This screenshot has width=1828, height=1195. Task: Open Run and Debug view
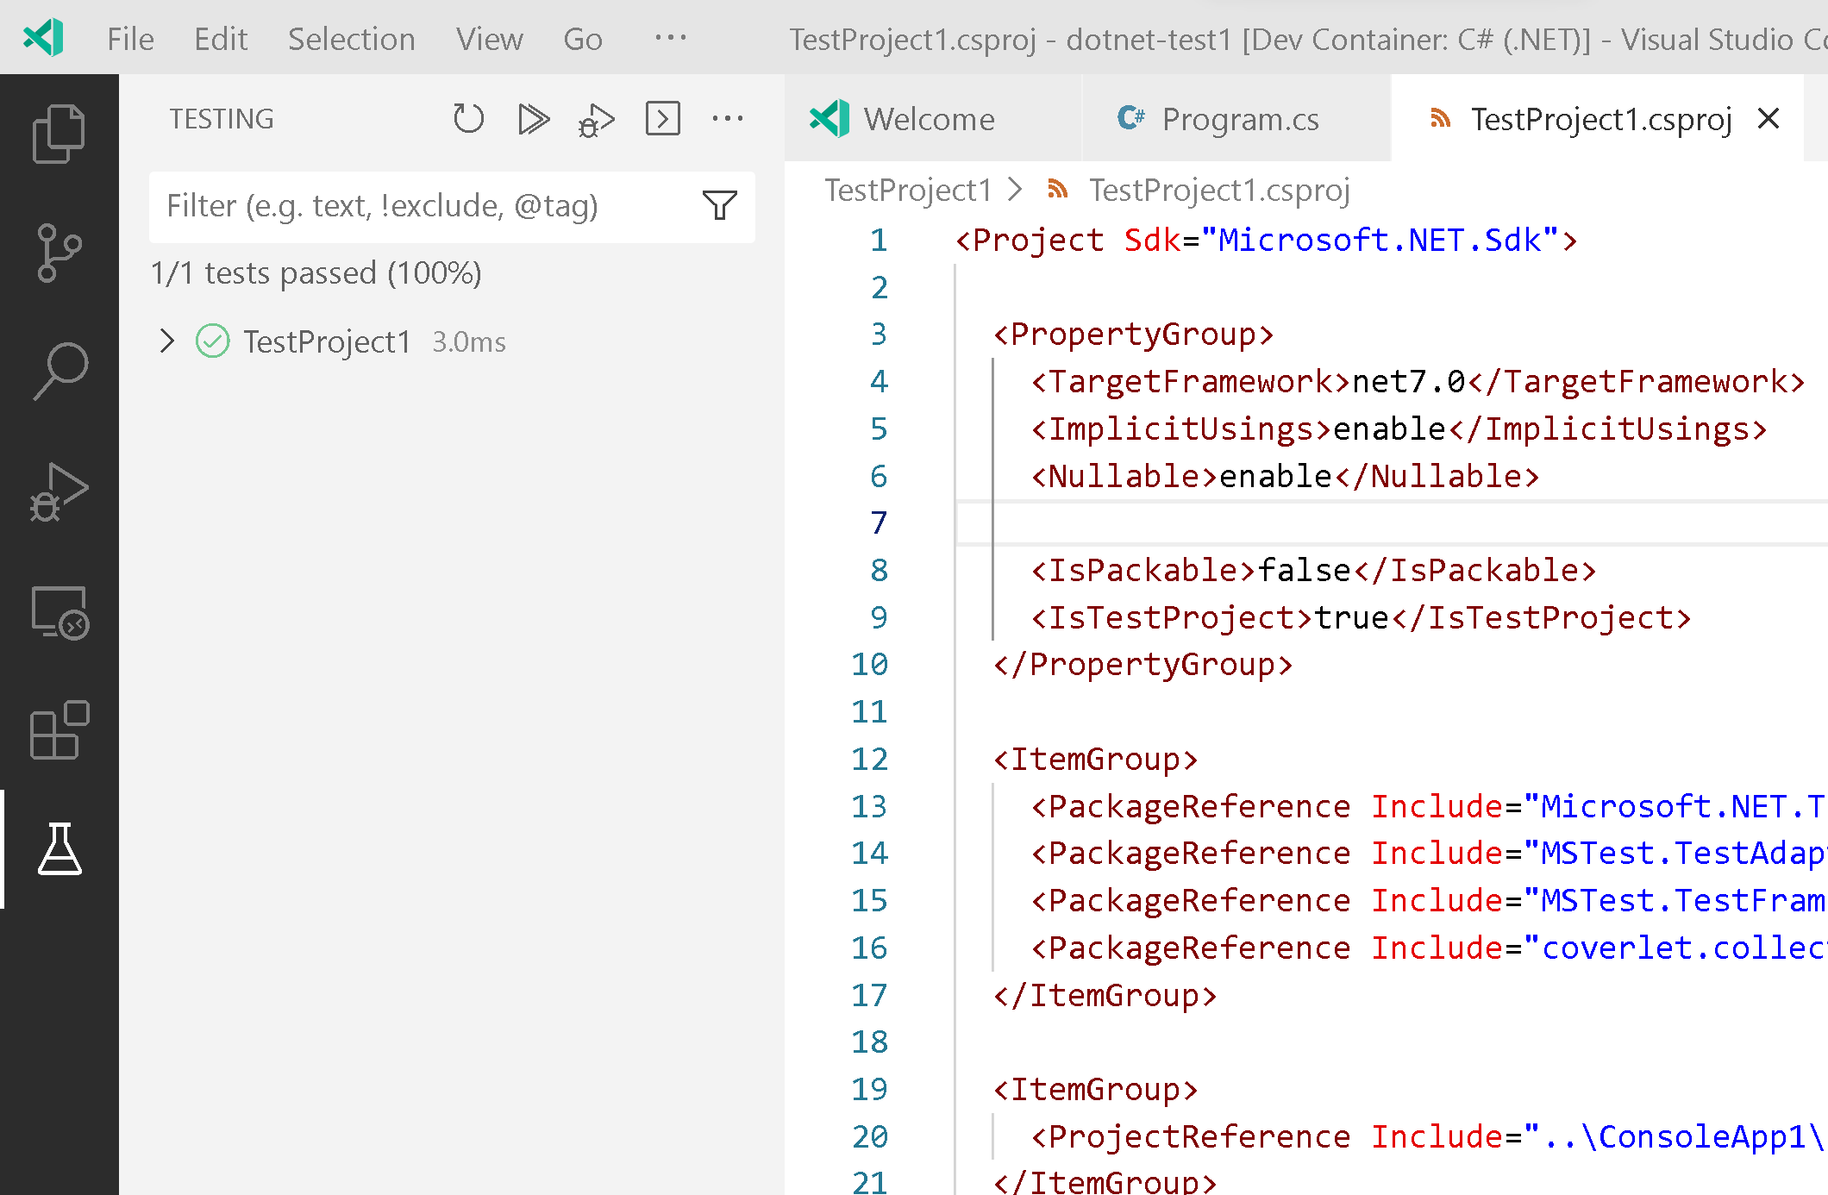59,491
